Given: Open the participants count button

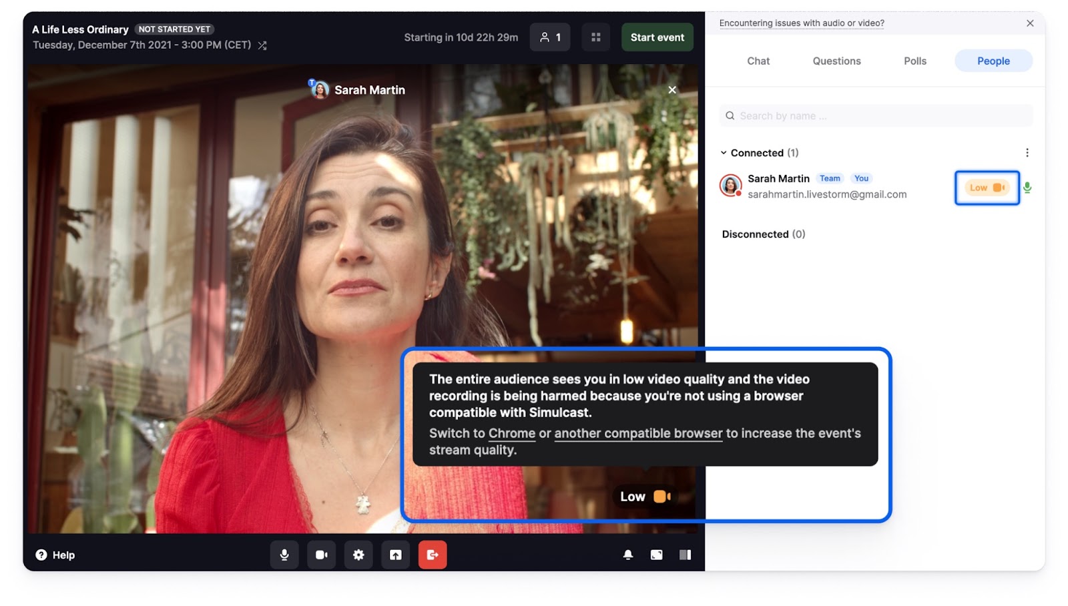Looking at the screenshot, I should [x=550, y=37].
